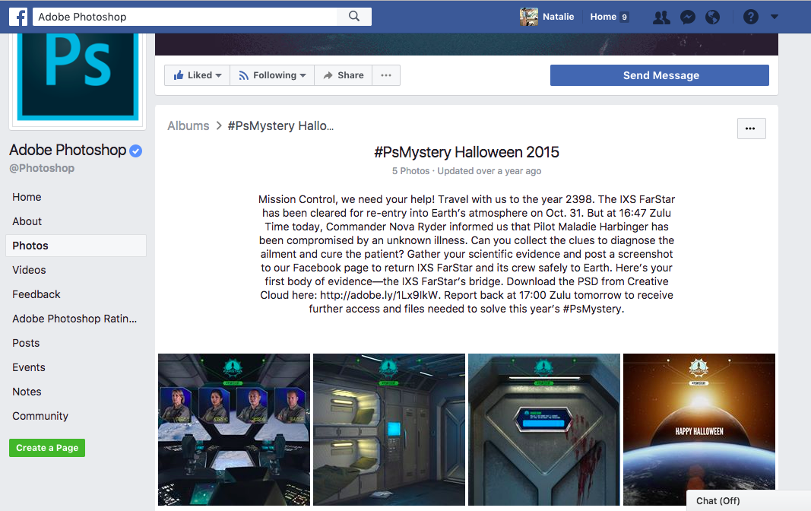Click the Facebook logo icon
The height and width of the screenshot is (511, 811).
point(18,17)
